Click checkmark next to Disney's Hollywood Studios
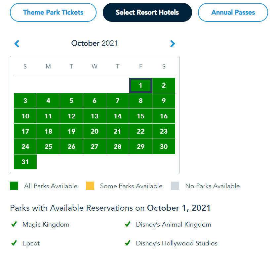The height and width of the screenshot is (257, 278). pyautogui.click(x=128, y=243)
